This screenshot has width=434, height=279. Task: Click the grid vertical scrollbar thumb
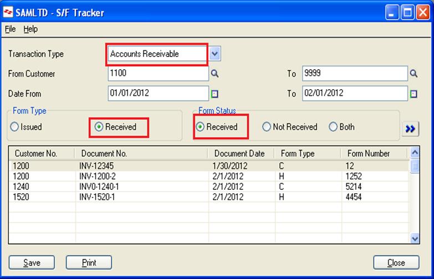(x=415, y=166)
